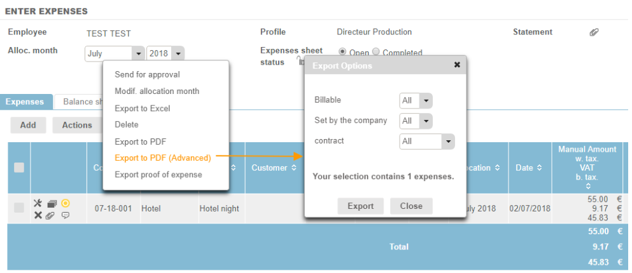
Task: Click the duplicate expense stacked-pages icon
Action: click(x=52, y=204)
